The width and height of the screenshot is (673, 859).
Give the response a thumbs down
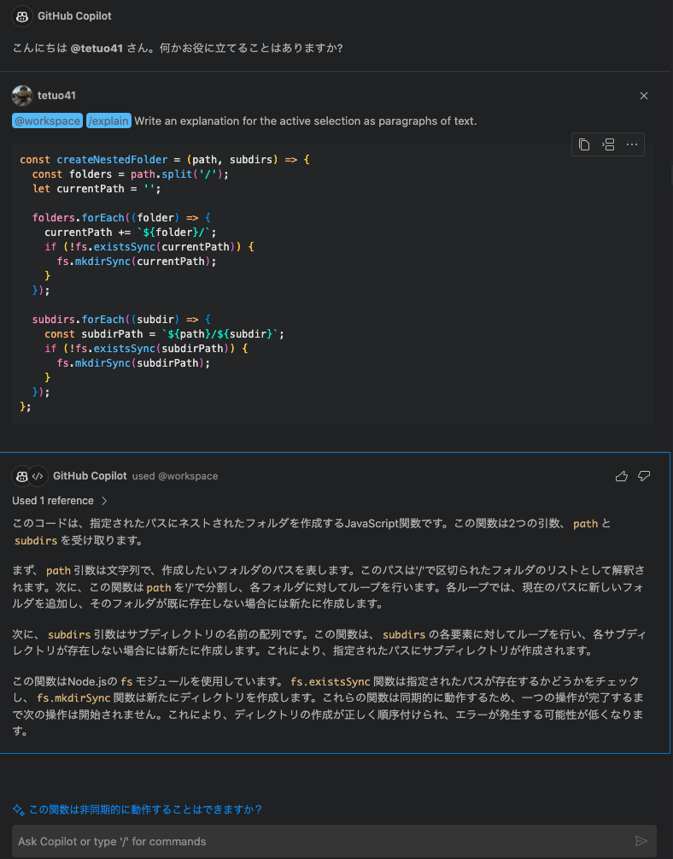click(x=644, y=476)
